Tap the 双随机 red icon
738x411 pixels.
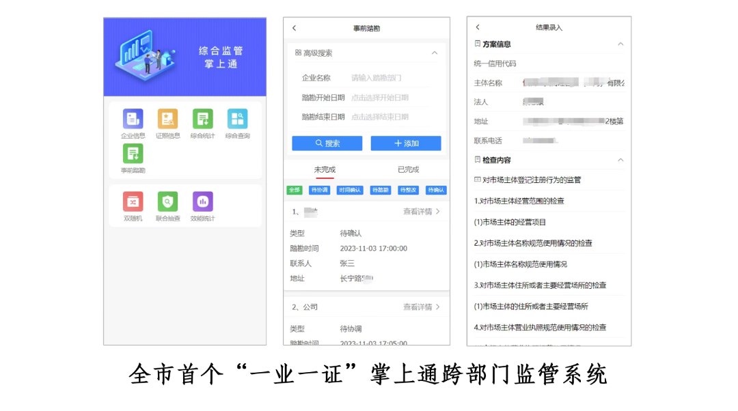point(133,202)
